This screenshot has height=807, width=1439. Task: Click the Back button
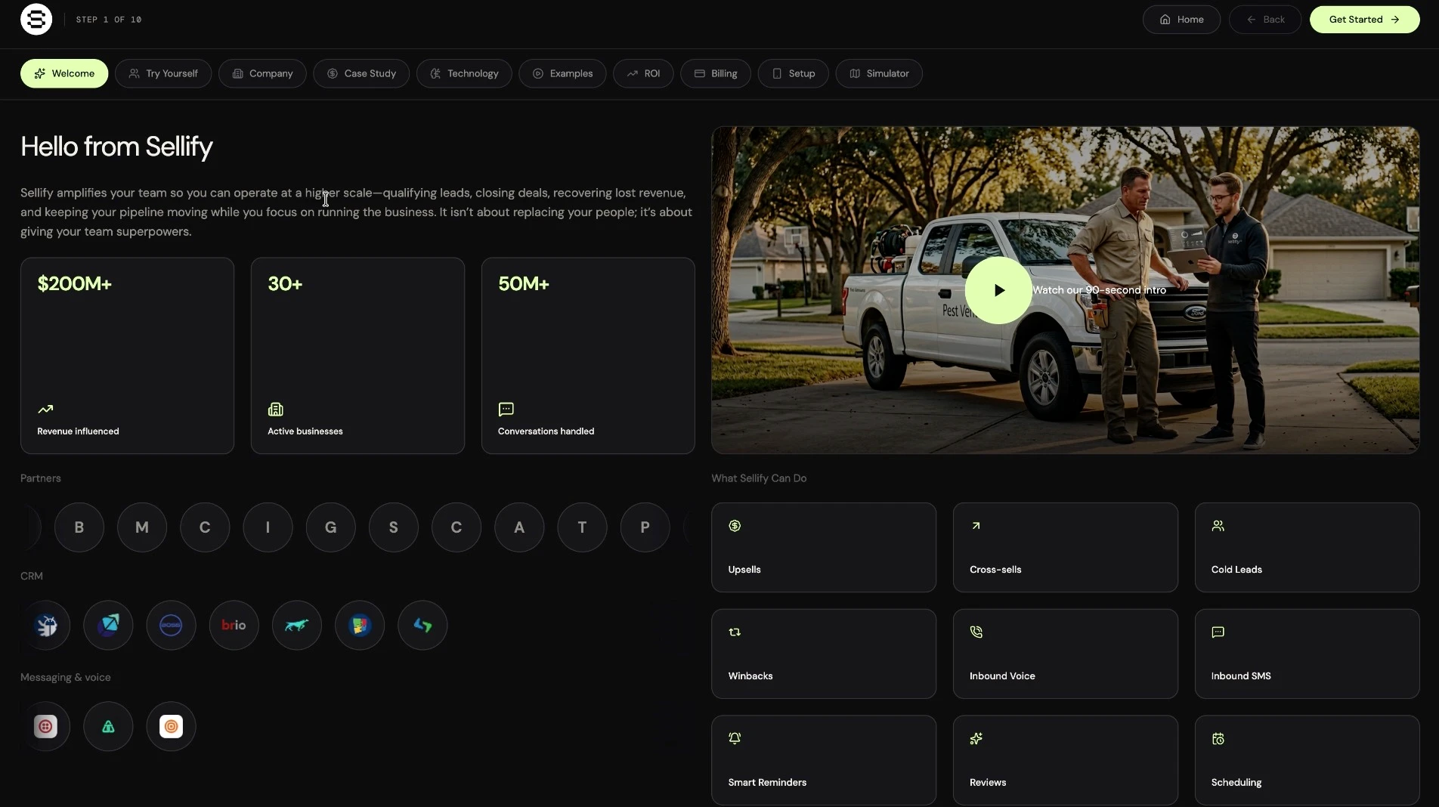1265,20
